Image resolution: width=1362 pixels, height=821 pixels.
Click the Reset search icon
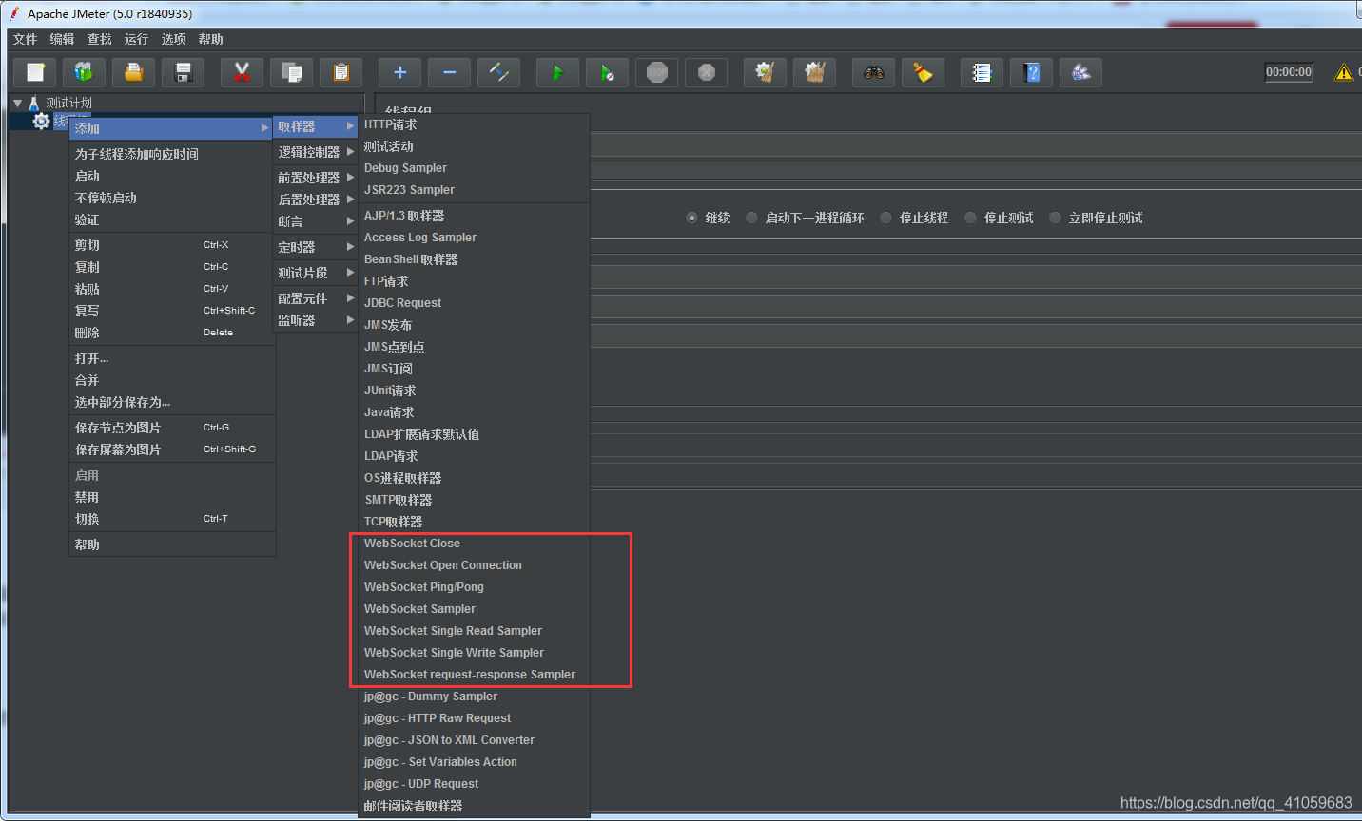click(x=924, y=72)
